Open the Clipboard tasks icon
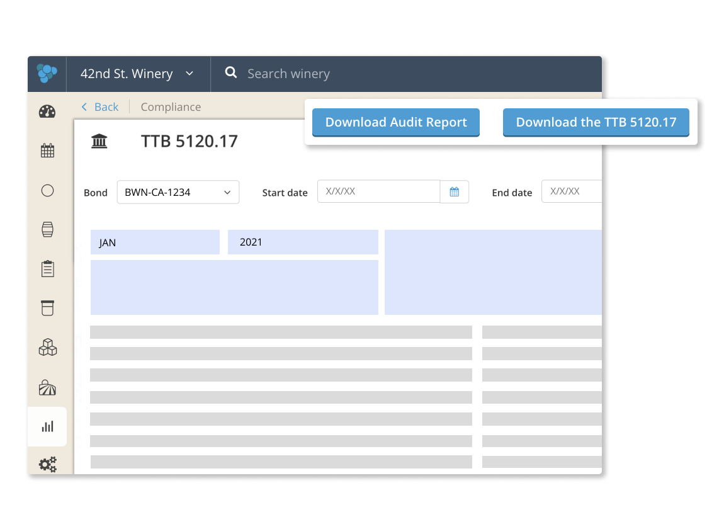The width and height of the screenshot is (724, 517). (x=47, y=268)
